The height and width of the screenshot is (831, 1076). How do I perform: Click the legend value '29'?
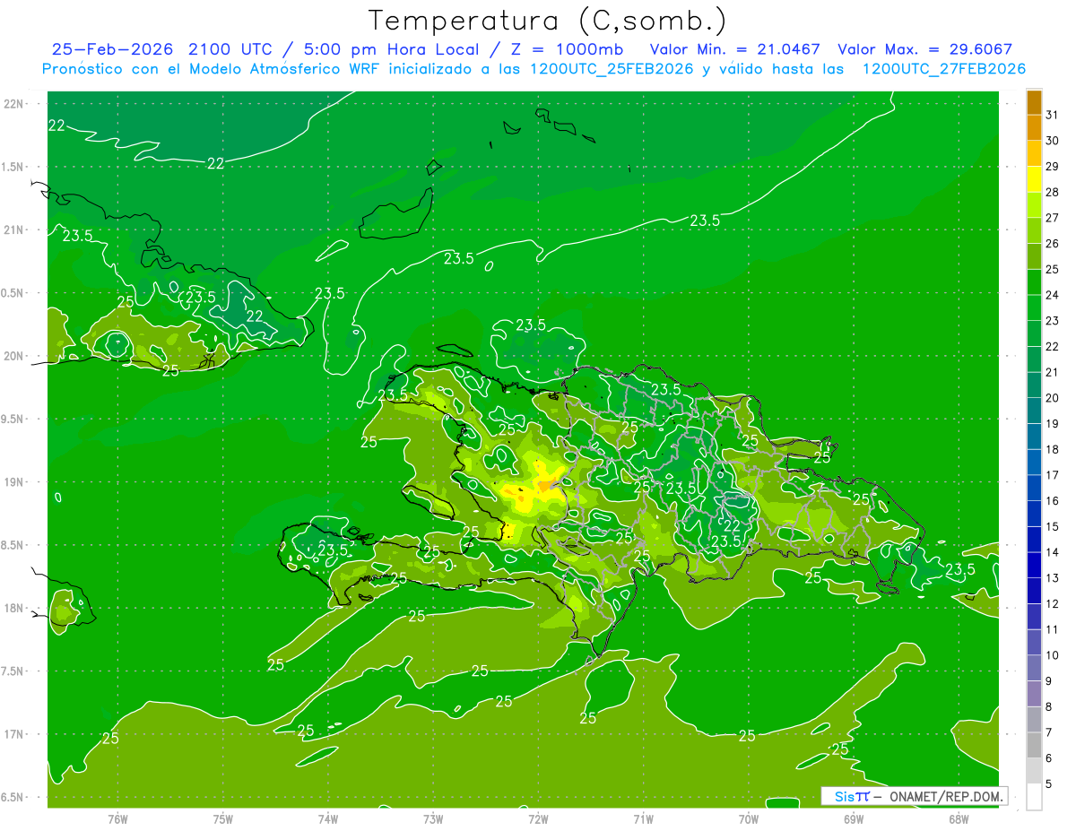pos(1052,167)
